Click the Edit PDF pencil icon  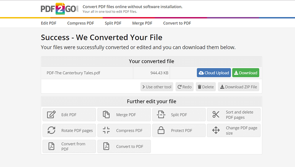click(x=51, y=115)
